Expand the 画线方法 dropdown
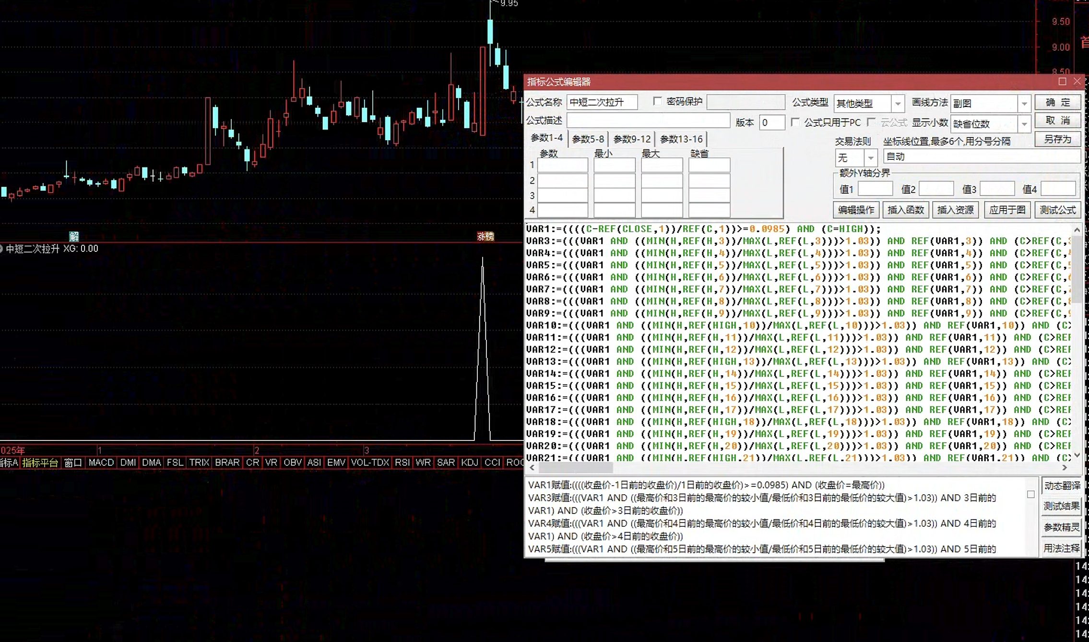Image resolution: width=1089 pixels, height=642 pixels. pyautogui.click(x=1024, y=104)
